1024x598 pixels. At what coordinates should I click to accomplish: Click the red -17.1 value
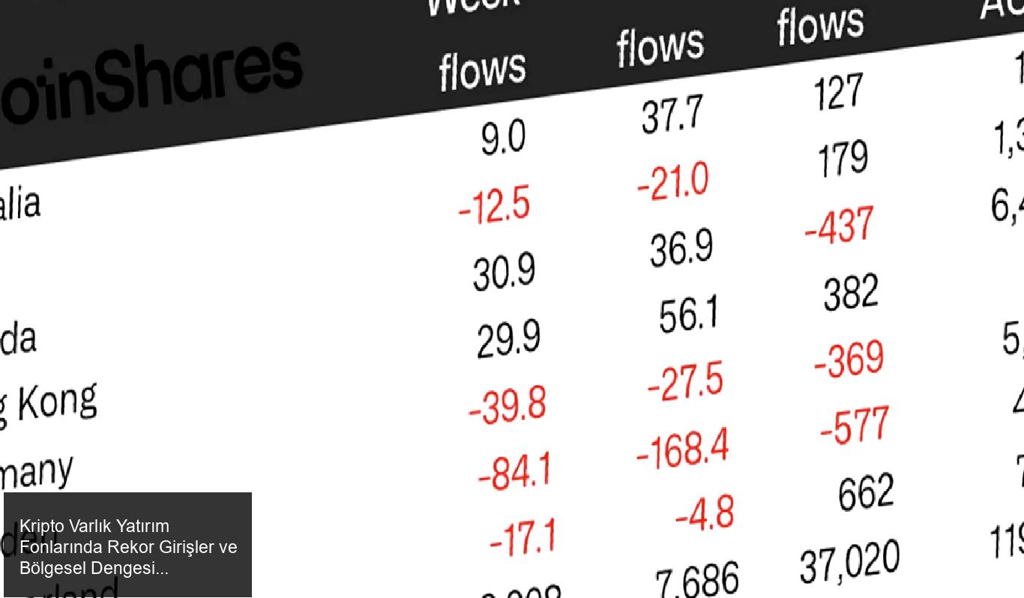pos(524,537)
